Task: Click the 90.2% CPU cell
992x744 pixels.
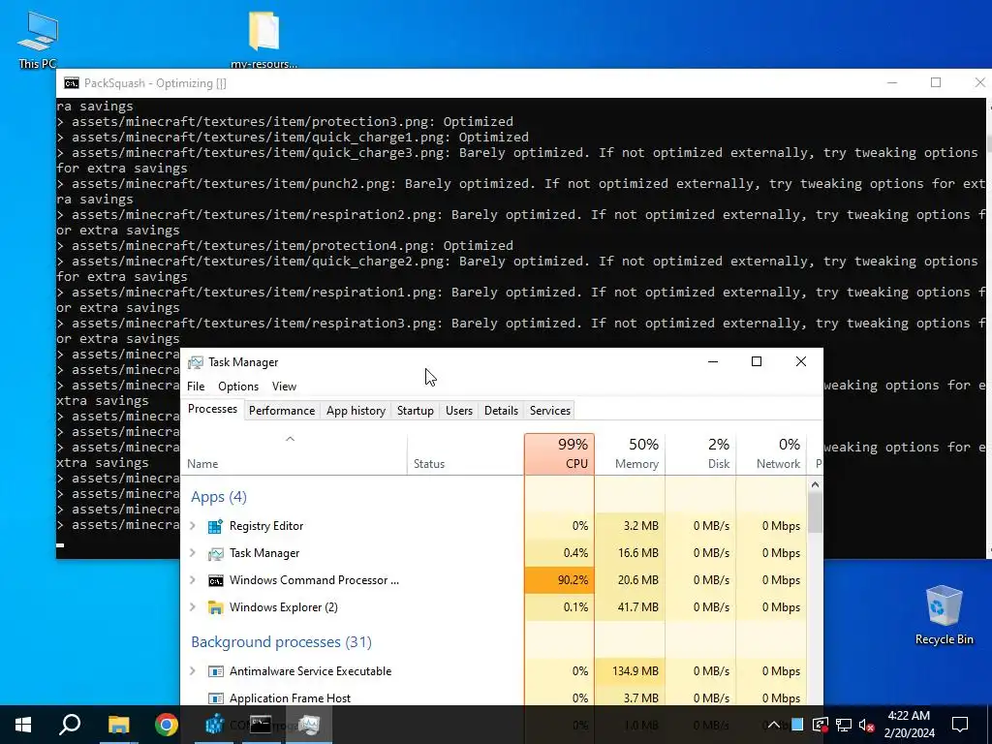Action: pos(559,580)
